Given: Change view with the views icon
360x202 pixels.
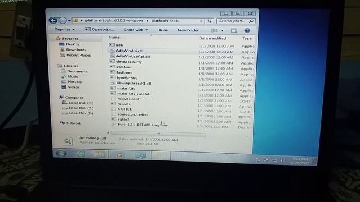Looking at the screenshot, I should 214,30.
